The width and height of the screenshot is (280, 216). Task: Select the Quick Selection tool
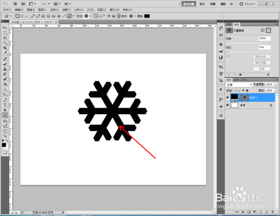tap(5, 43)
